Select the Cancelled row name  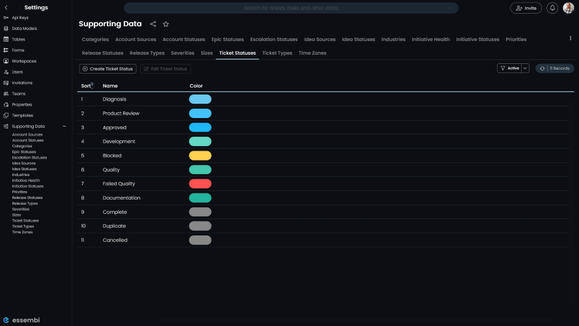coord(115,240)
